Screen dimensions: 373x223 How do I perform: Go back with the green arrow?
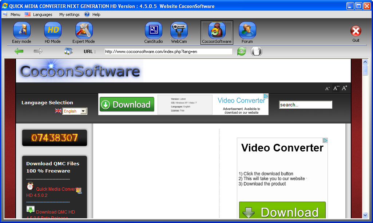click(x=19, y=51)
